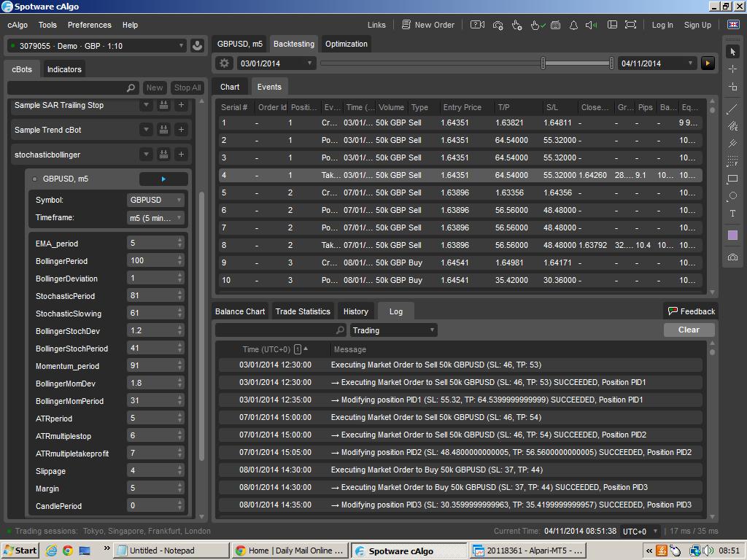The image size is (747, 560).
Task: Toggle the QuickTrade hand-checkmark icon
Action: (538, 25)
